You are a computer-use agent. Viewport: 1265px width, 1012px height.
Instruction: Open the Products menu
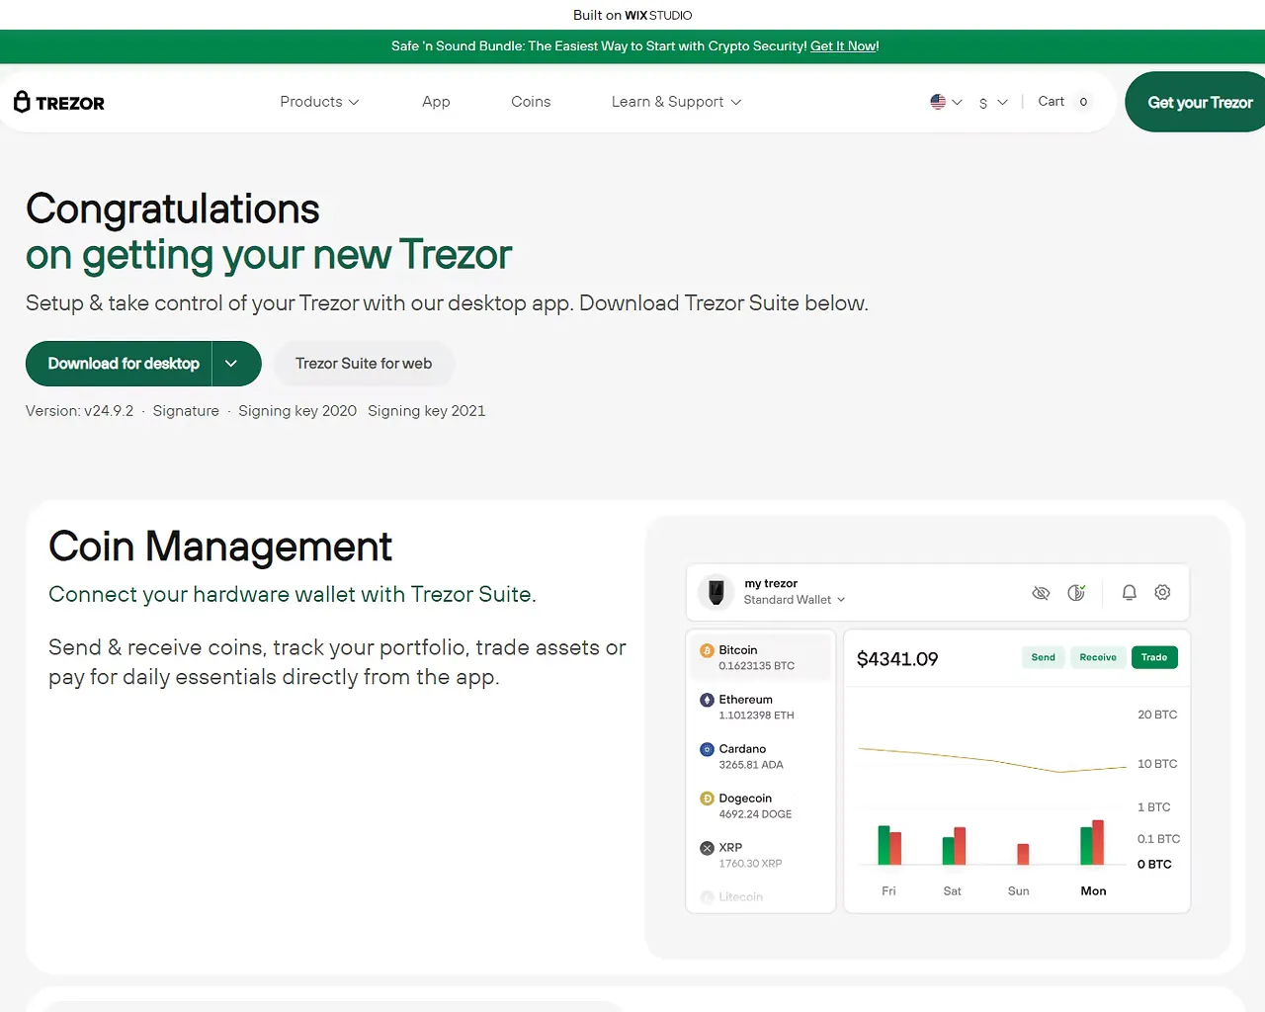pyautogui.click(x=319, y=102)
